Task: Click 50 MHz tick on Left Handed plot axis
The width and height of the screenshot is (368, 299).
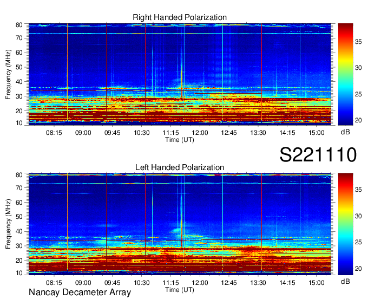Action: click(x=19, y=217)
